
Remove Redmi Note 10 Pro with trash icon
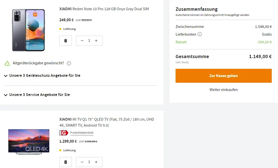coord(66,41)
